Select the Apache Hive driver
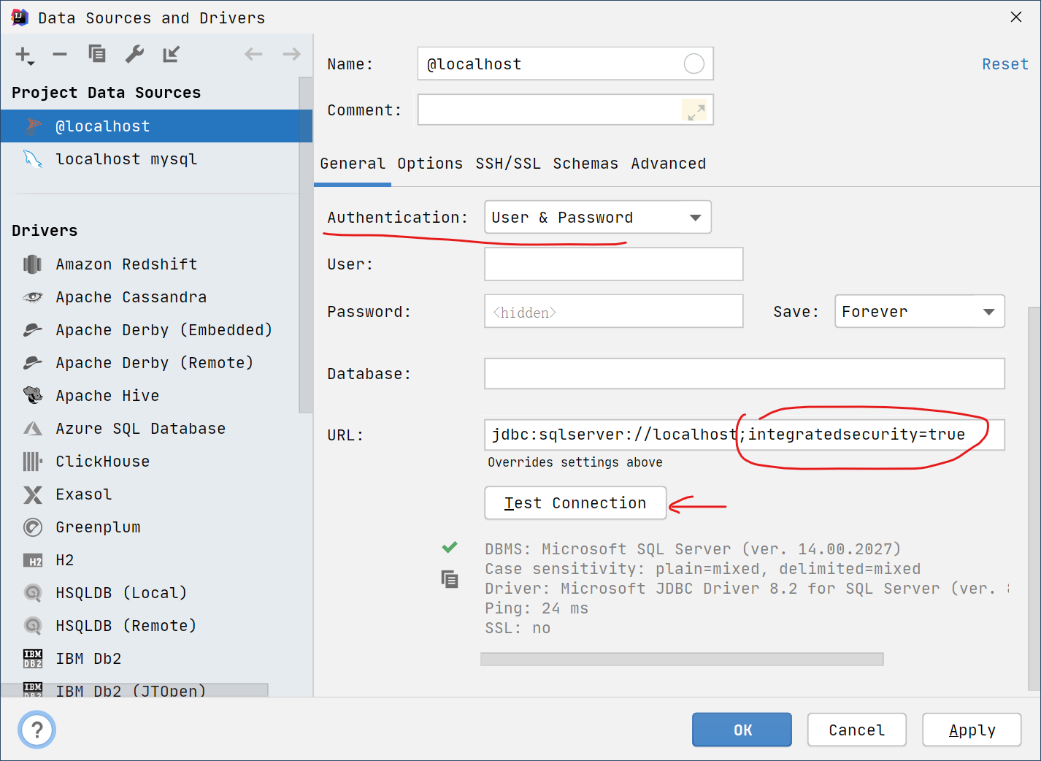1041x761 pixels. point(107,395)
